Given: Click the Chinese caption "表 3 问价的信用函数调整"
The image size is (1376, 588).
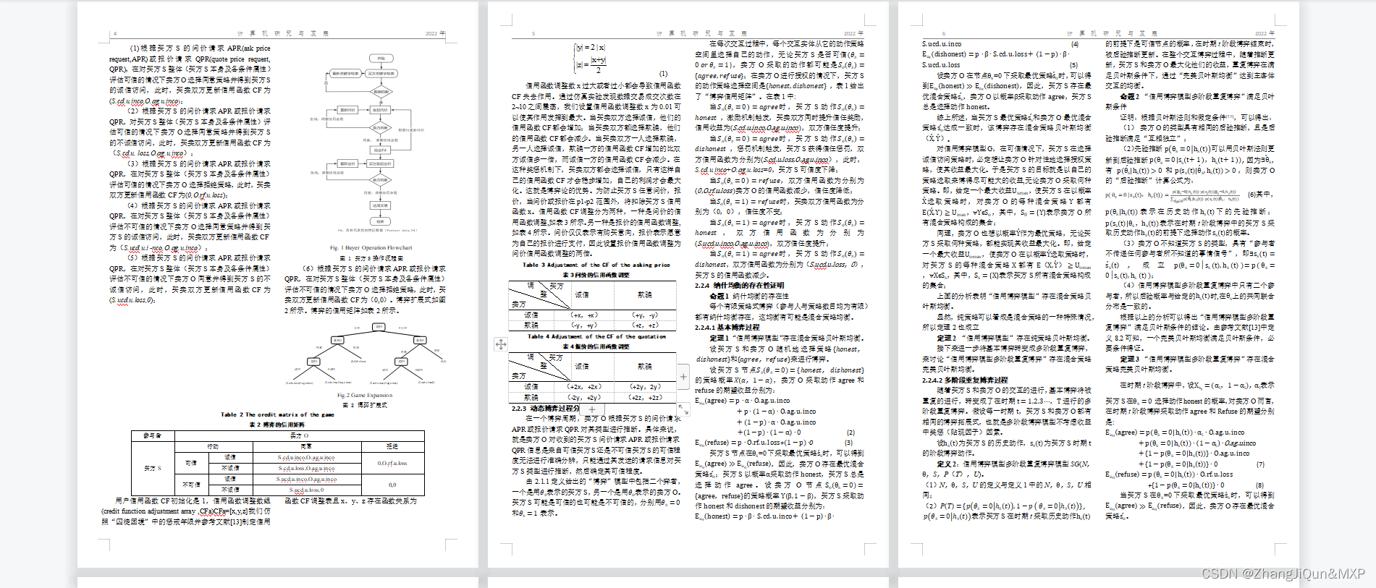Looking at the screenshot, I should (x=596, y=275).
